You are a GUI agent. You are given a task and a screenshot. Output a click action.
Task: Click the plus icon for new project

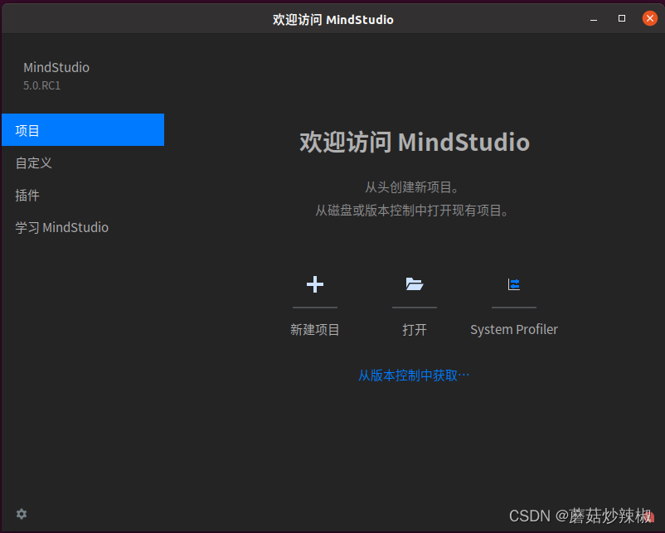click(315, 284)
